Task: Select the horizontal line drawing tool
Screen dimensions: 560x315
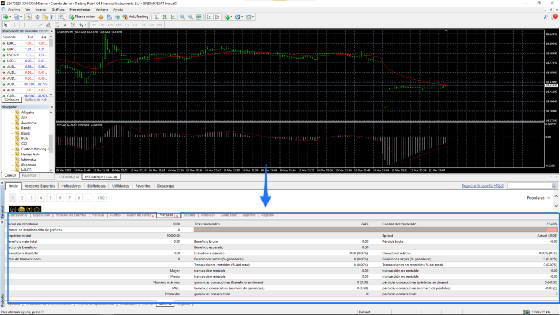Action: (32, 25)
